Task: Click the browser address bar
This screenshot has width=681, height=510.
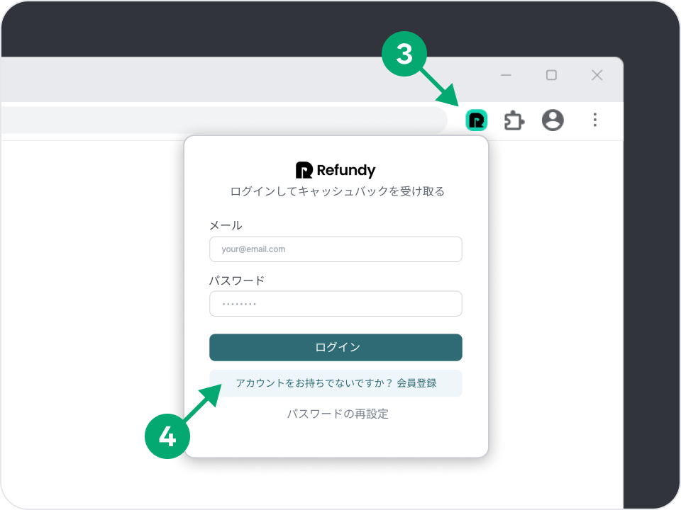Action: point(223,120)
